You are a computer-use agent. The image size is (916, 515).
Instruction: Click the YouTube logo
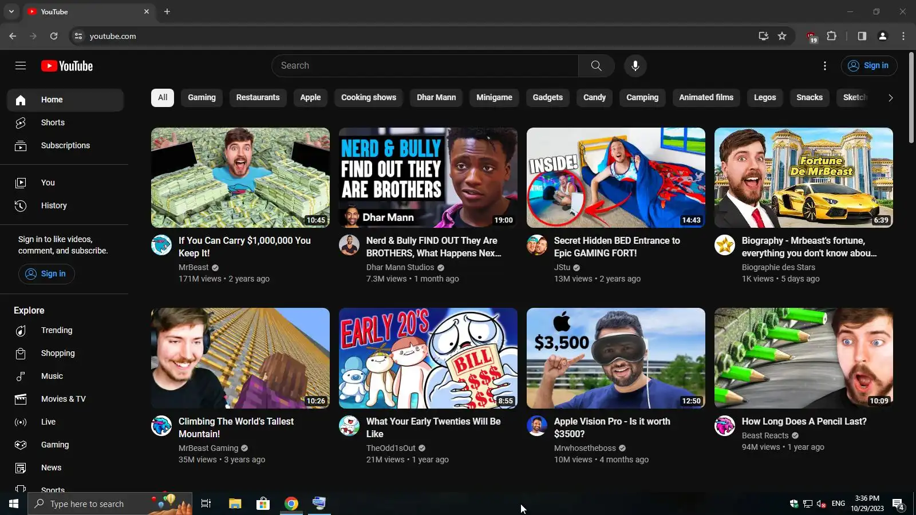pyautogui.click(x=67, y=66)
